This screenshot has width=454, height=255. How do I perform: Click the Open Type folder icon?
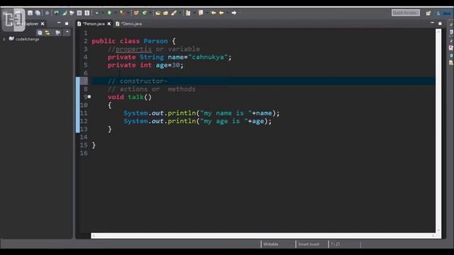click(x=157, y=13)
